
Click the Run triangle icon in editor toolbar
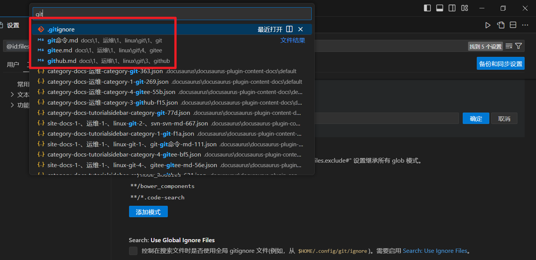coord(488,25)
